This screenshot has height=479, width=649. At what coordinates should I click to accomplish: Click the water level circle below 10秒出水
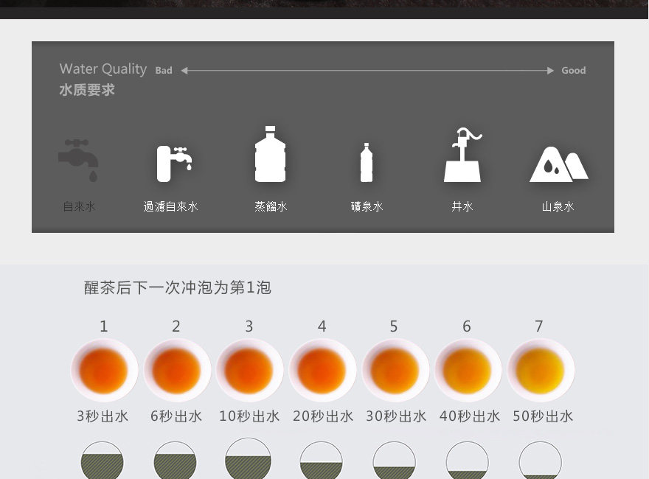248,458
